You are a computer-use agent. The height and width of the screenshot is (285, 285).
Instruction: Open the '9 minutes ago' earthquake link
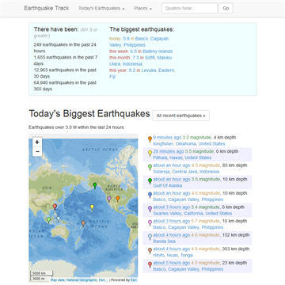[167, 138]
